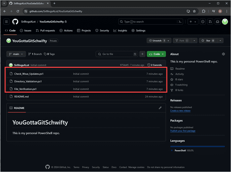
Task: View the 2 Commits history
Action: 154,65
